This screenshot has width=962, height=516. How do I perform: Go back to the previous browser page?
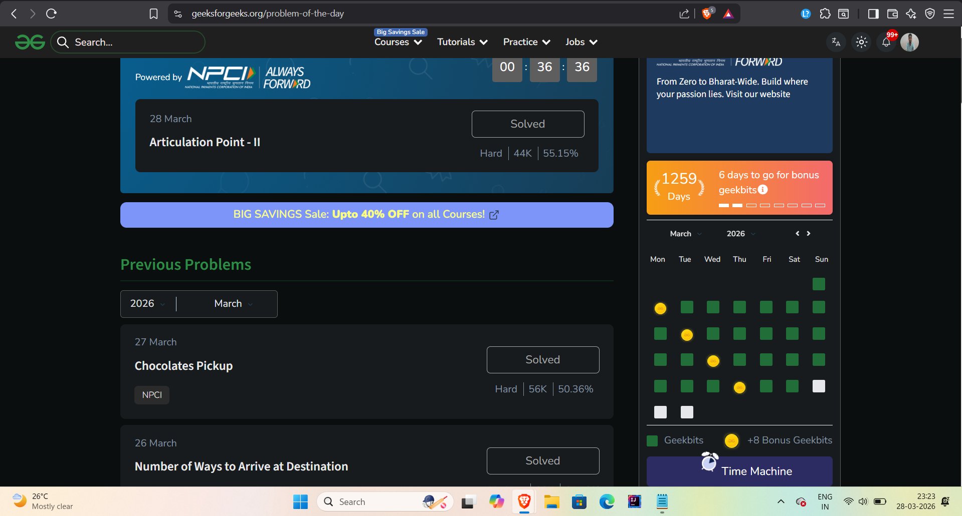[14, 14]
